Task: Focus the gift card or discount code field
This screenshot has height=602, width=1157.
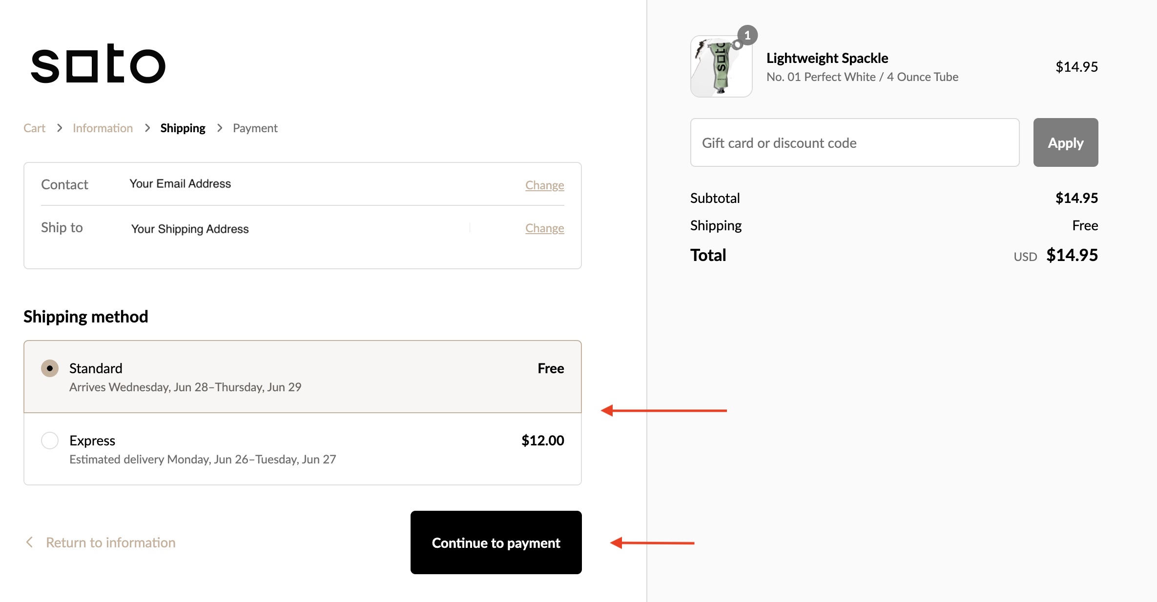Action: pos(854,143)
